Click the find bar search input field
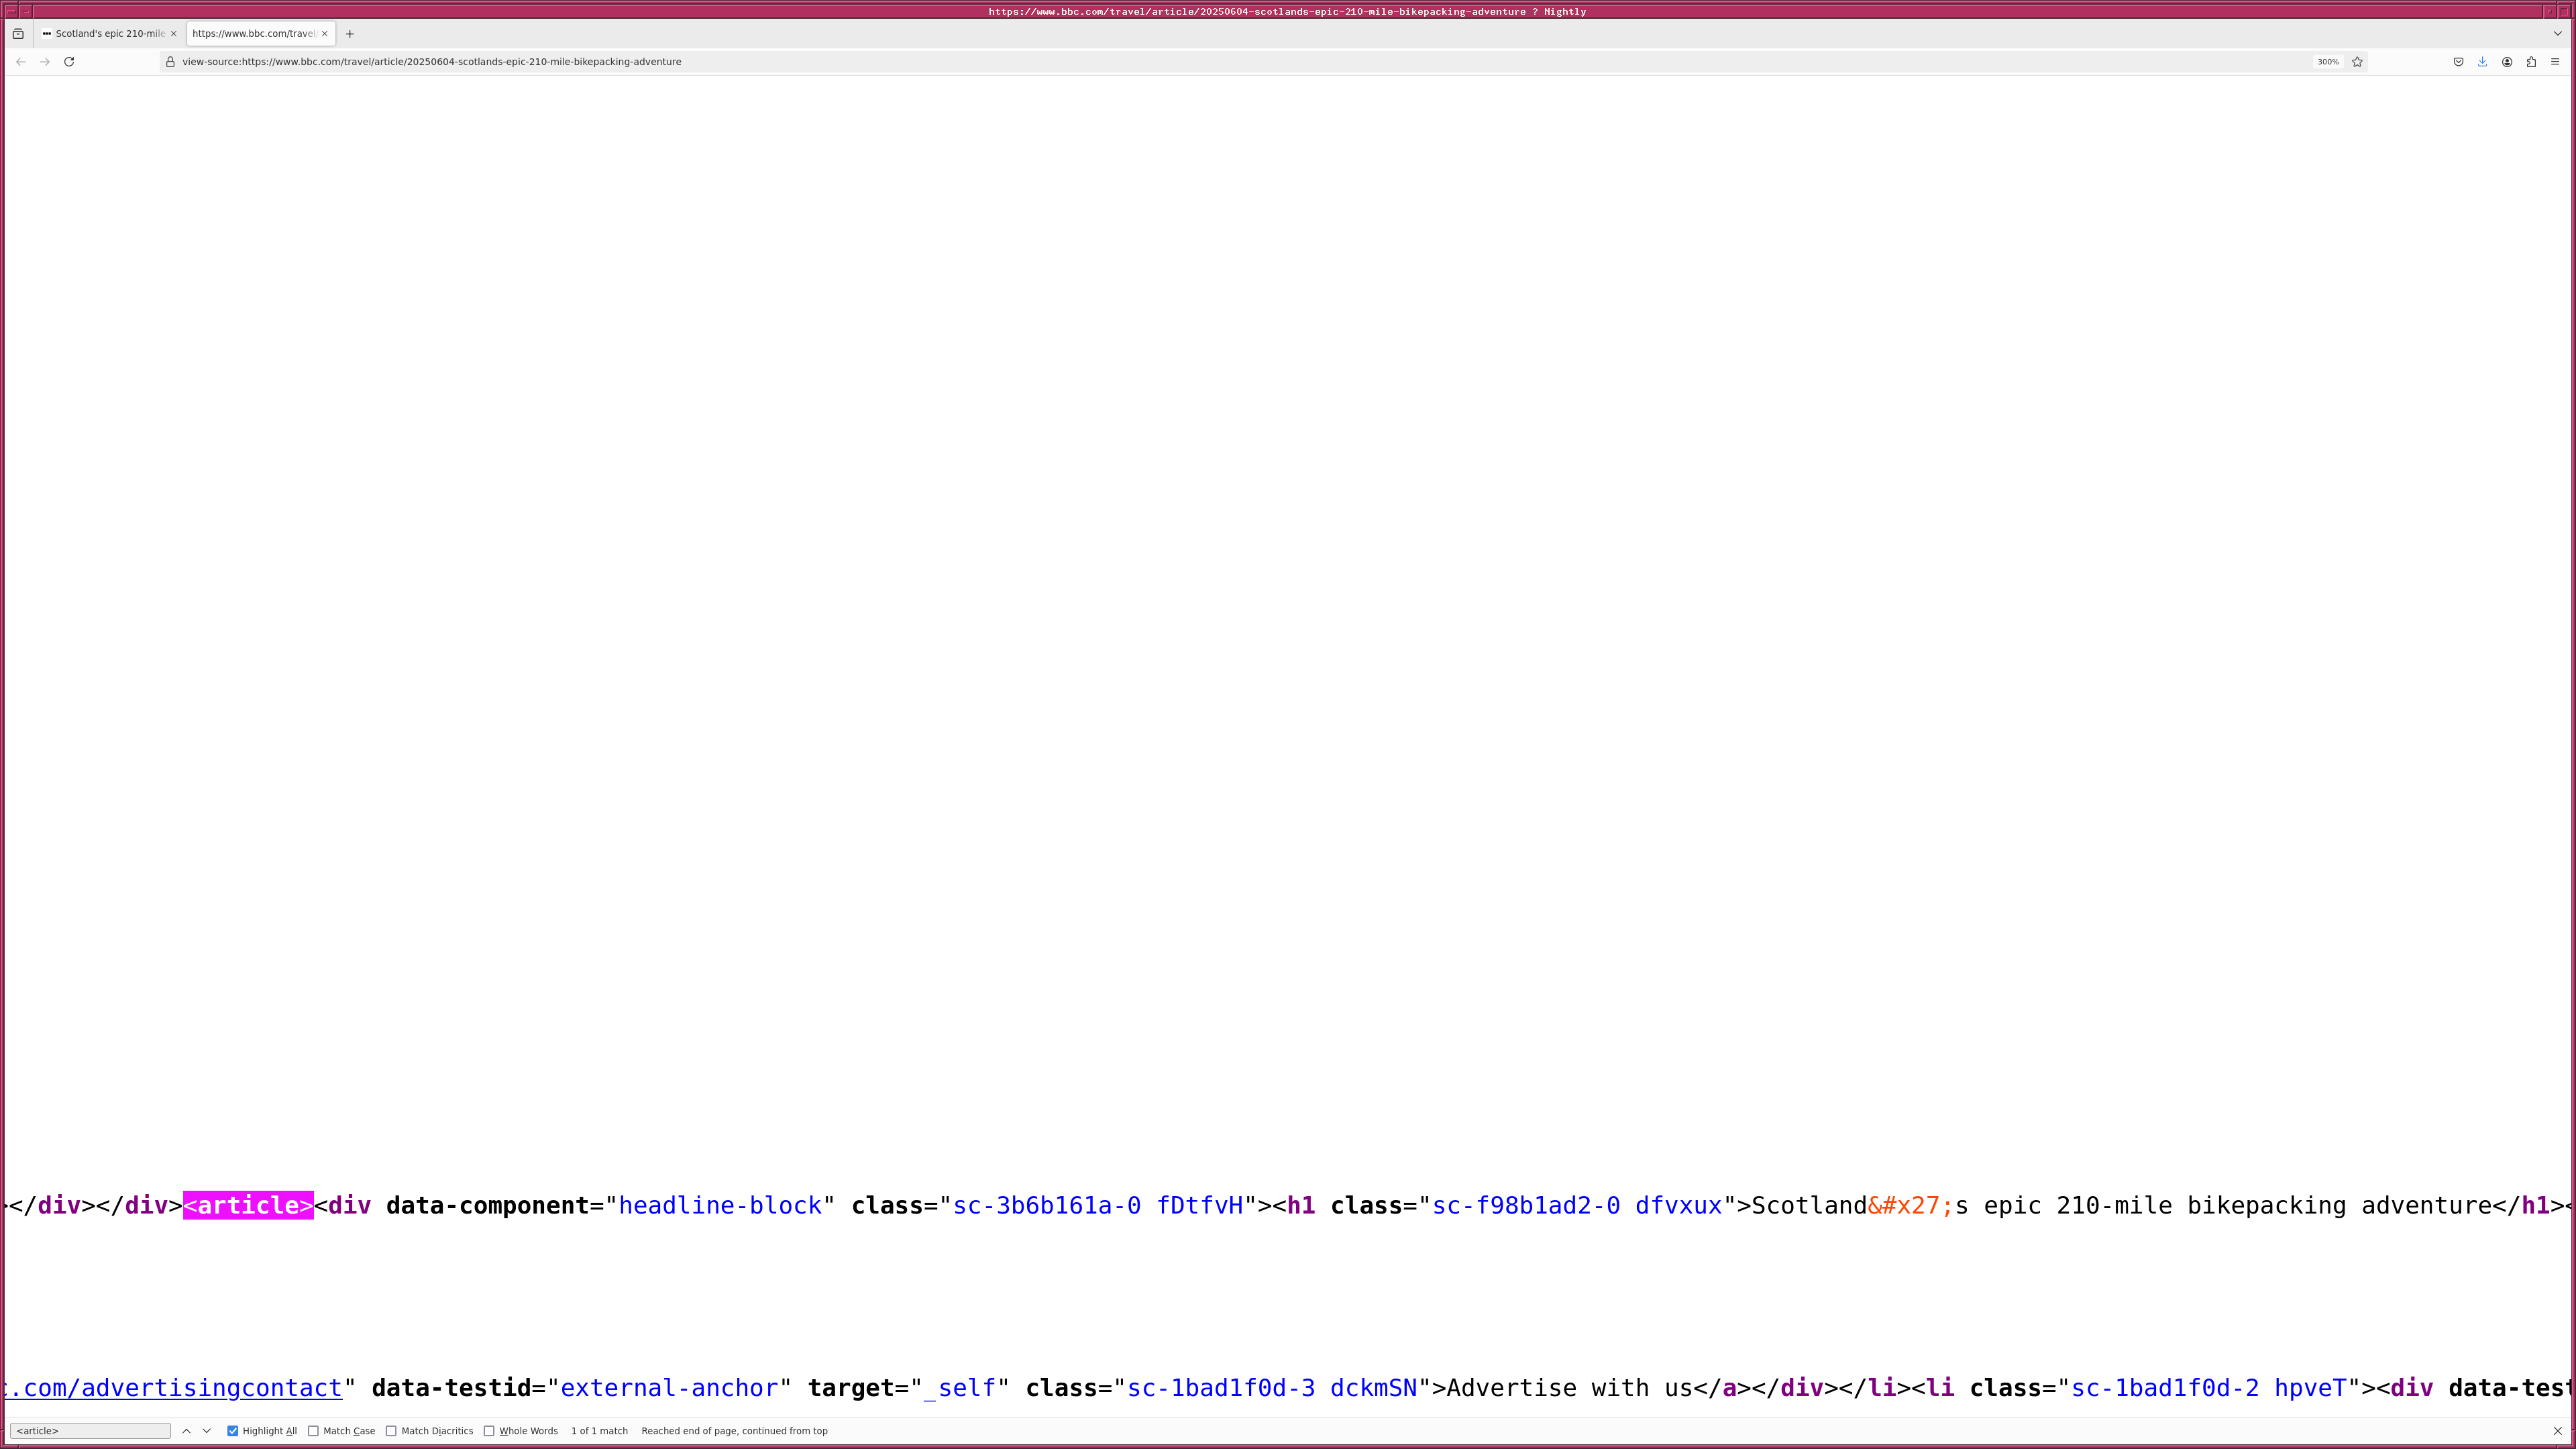This screenshot has height=1449, width=2576. [90, 1431]
